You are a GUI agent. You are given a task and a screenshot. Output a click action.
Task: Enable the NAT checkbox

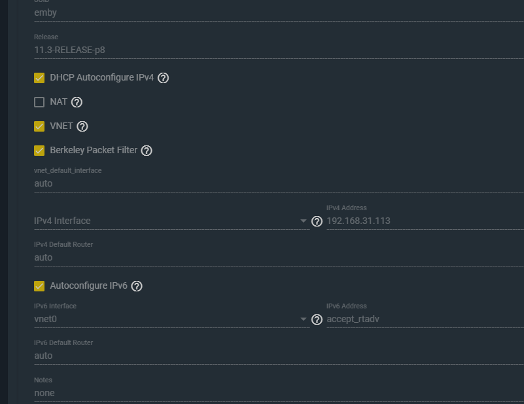coord(39,102)
